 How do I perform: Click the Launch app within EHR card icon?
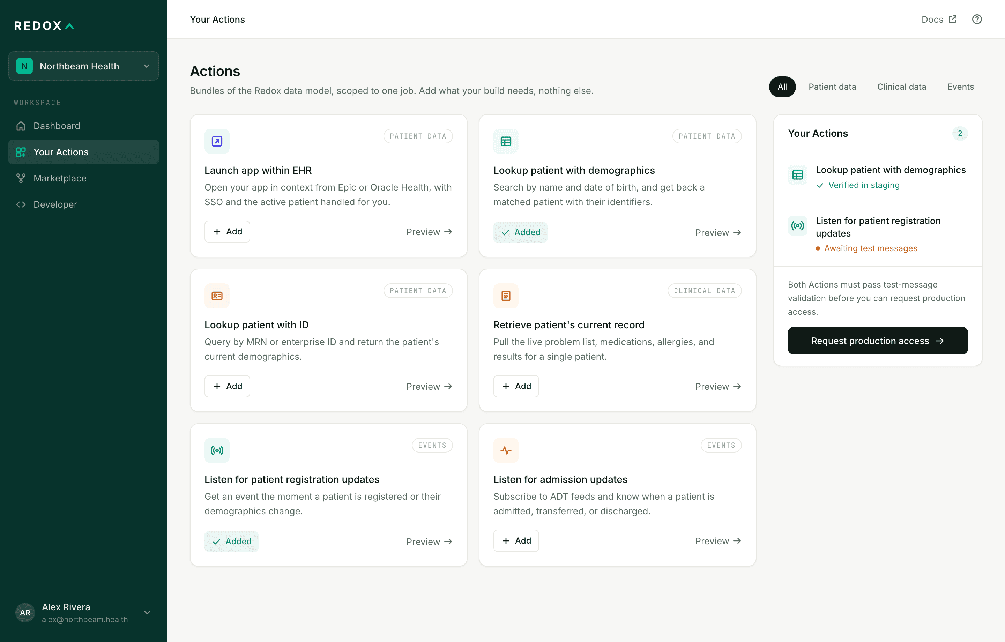217,141
